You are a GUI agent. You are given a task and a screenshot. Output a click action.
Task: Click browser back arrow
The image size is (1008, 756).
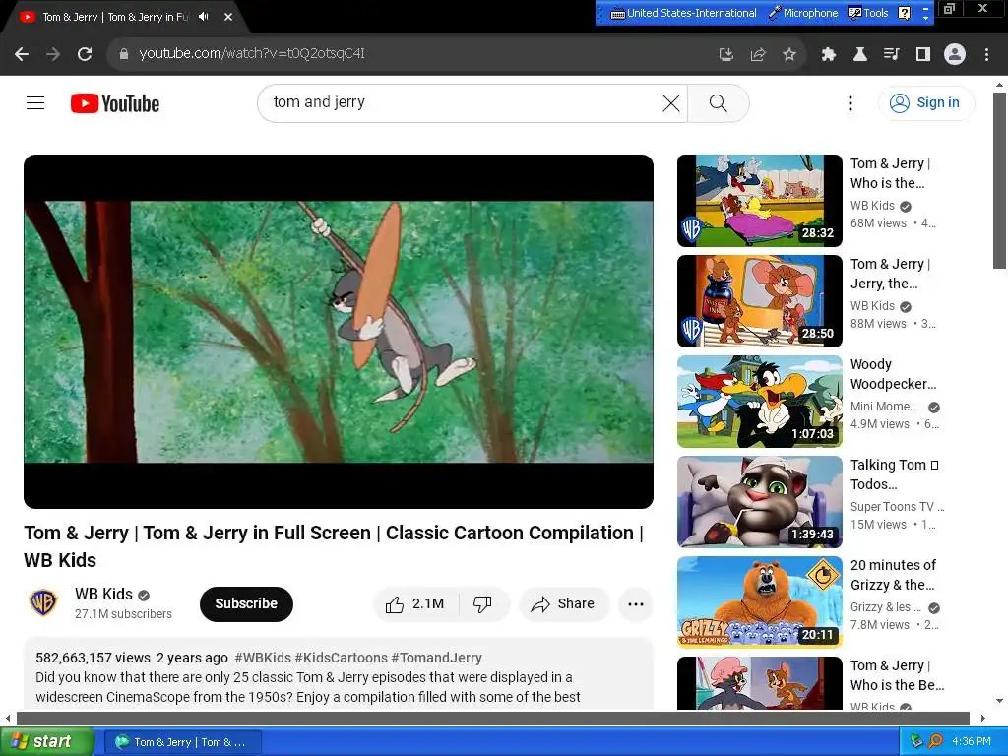(22, 54)
